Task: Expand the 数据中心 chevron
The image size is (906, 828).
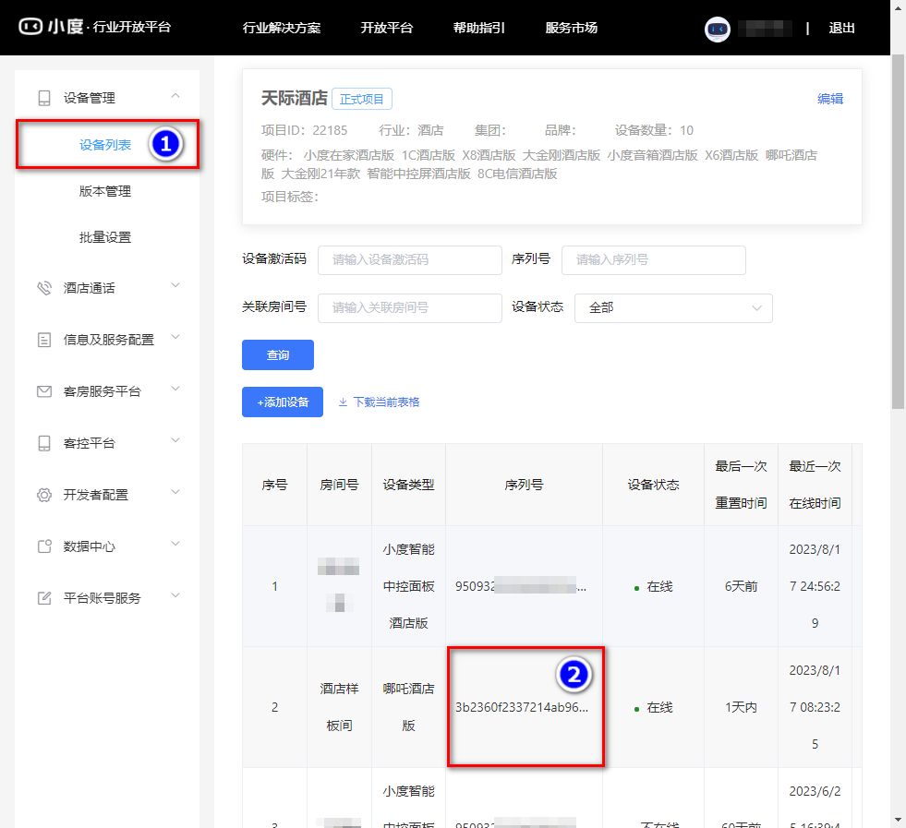Action: tap(175, 544)
